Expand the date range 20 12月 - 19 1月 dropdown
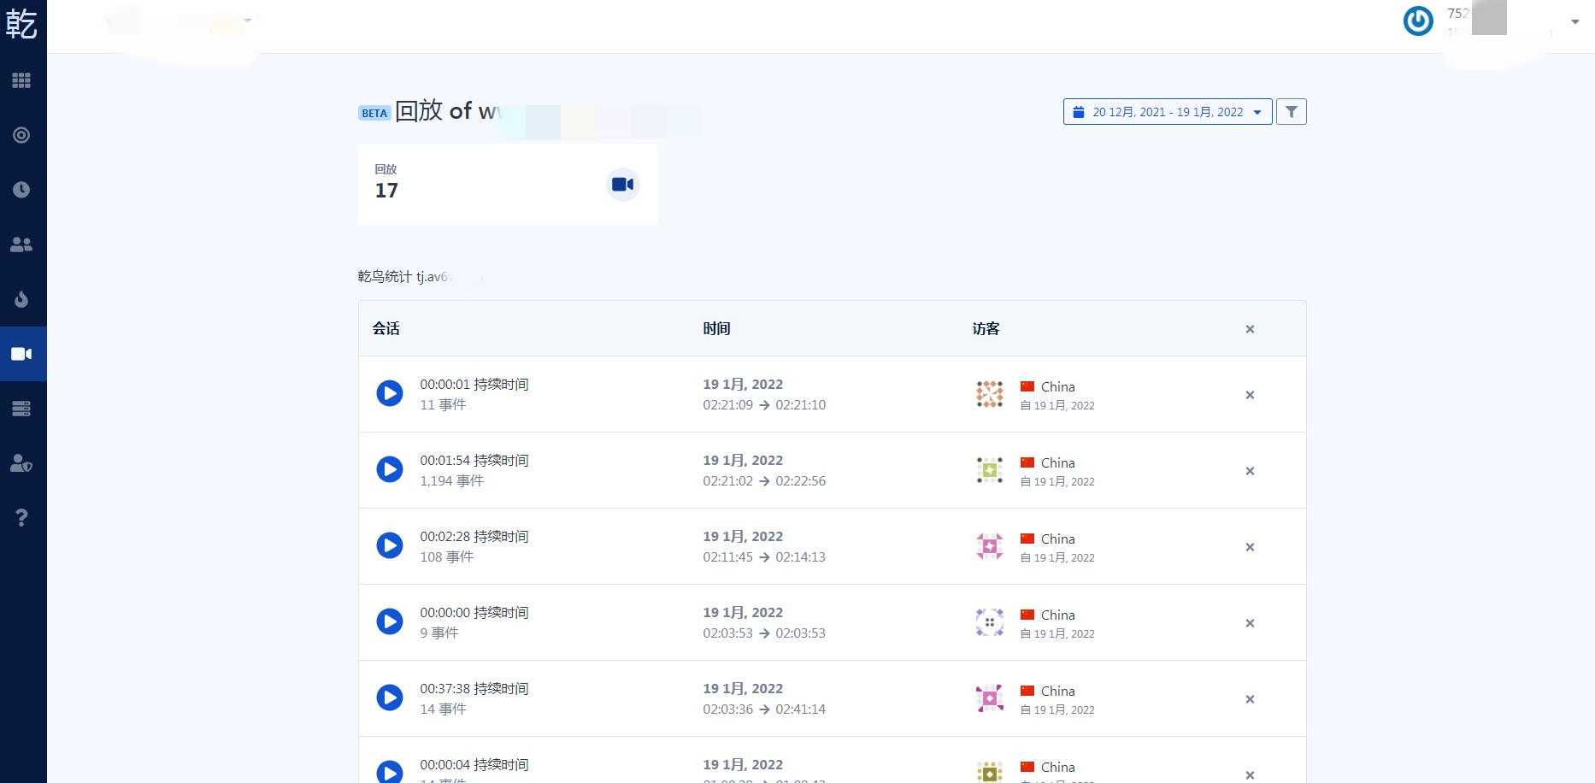The width and height of the screenshot is (1595, 783). point(1167,112)
